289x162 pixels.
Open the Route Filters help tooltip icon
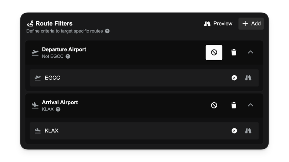pyautogui.click(x=107, y=31)
